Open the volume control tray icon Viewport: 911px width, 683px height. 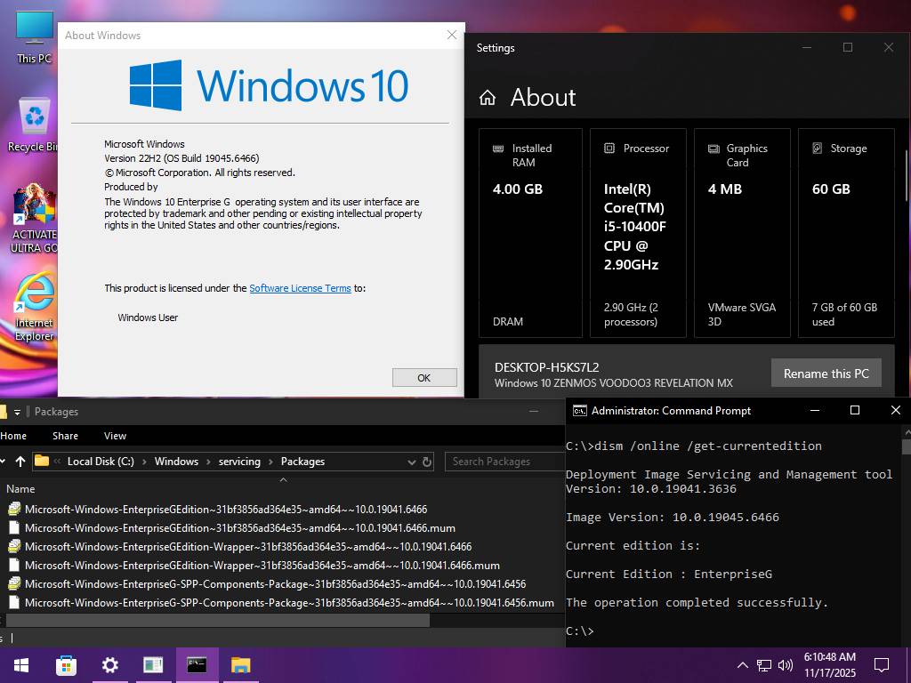[785, 665]
